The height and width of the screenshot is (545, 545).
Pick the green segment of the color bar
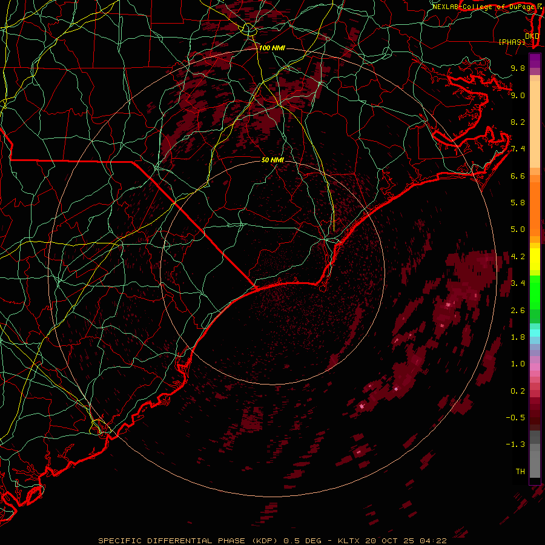[535, 292]
